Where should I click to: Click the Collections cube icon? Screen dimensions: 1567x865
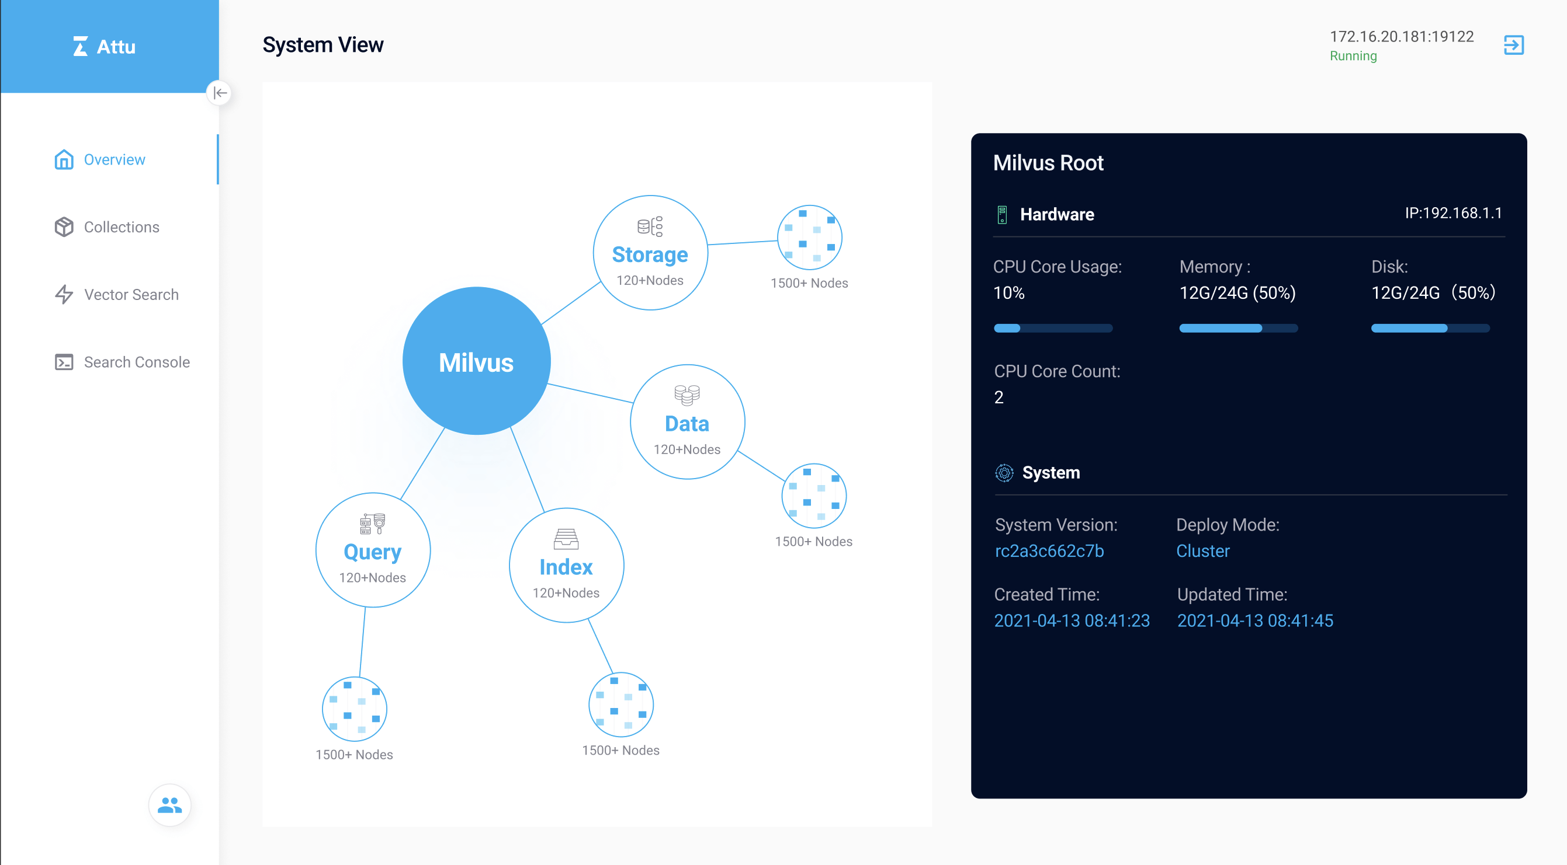click(64, 226)
